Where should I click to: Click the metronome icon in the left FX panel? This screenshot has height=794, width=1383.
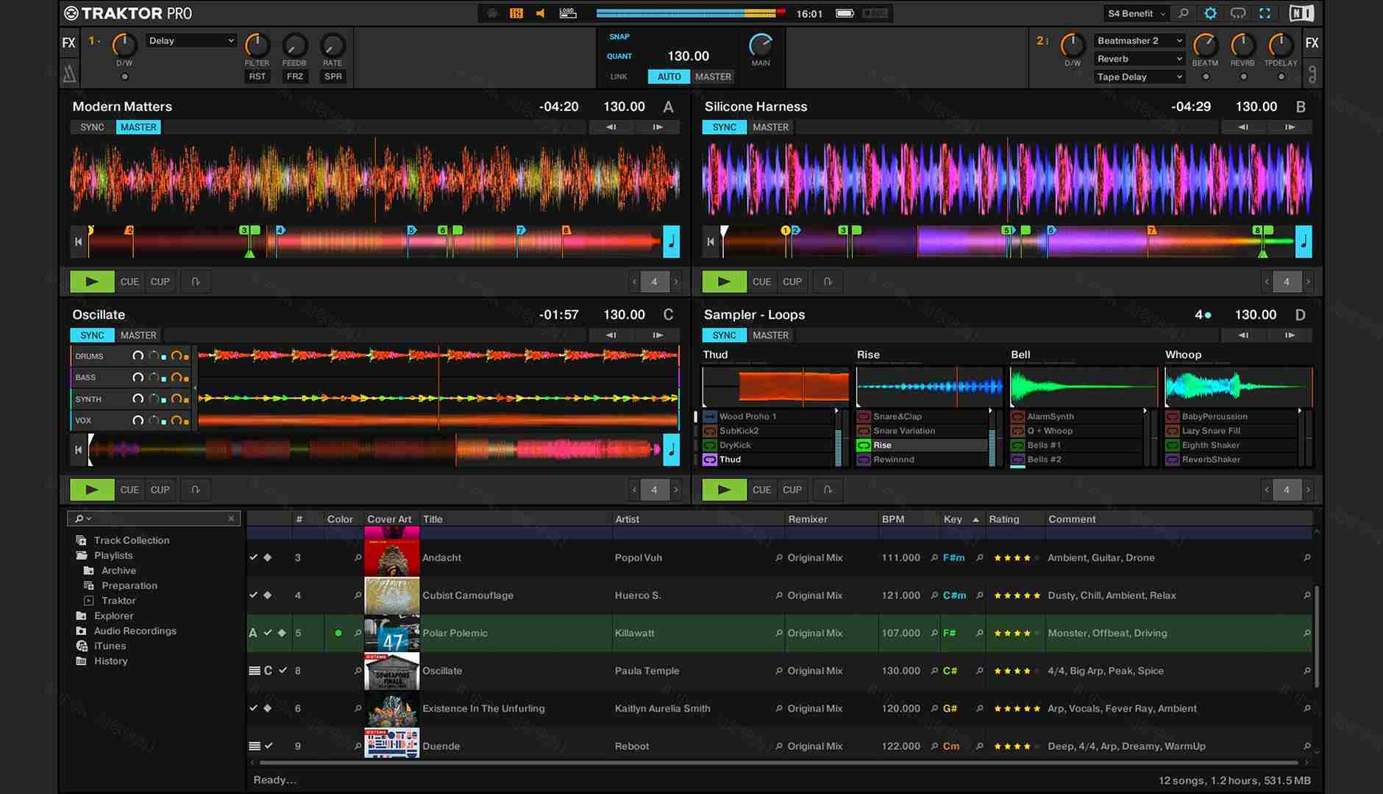tap(69, 73)
